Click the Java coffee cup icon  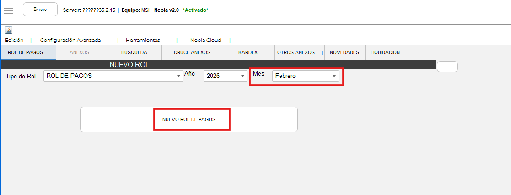9,30
